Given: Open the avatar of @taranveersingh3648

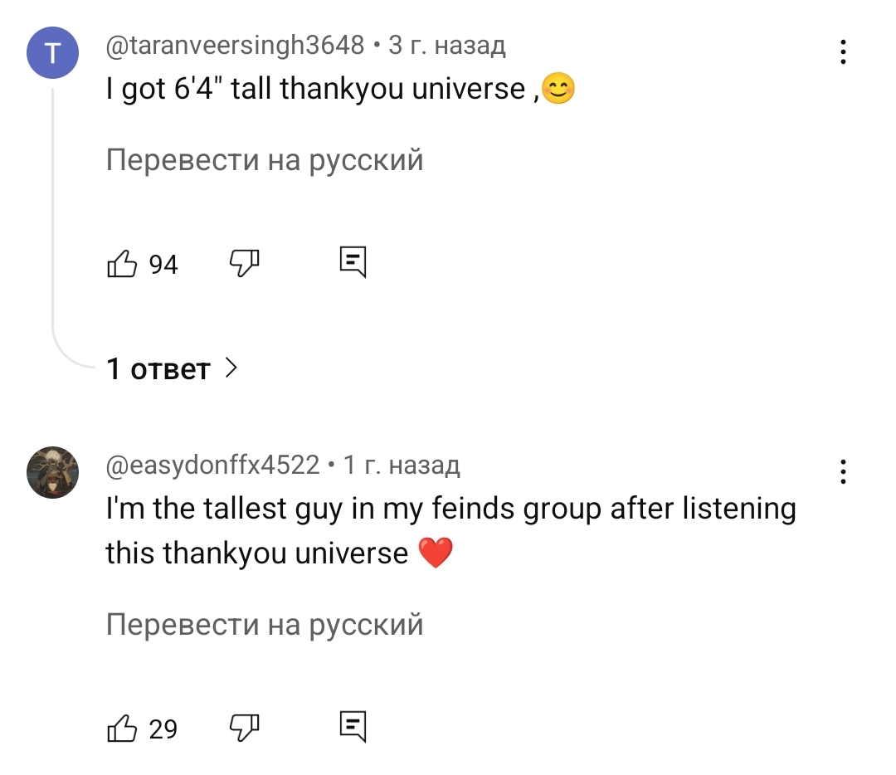Looking at the screenshot, I should point(52,52).
